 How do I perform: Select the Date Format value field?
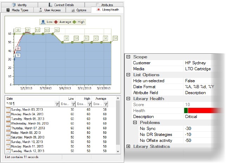[x=200, y=87]
